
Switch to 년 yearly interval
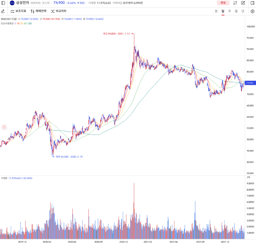(243, 11)
